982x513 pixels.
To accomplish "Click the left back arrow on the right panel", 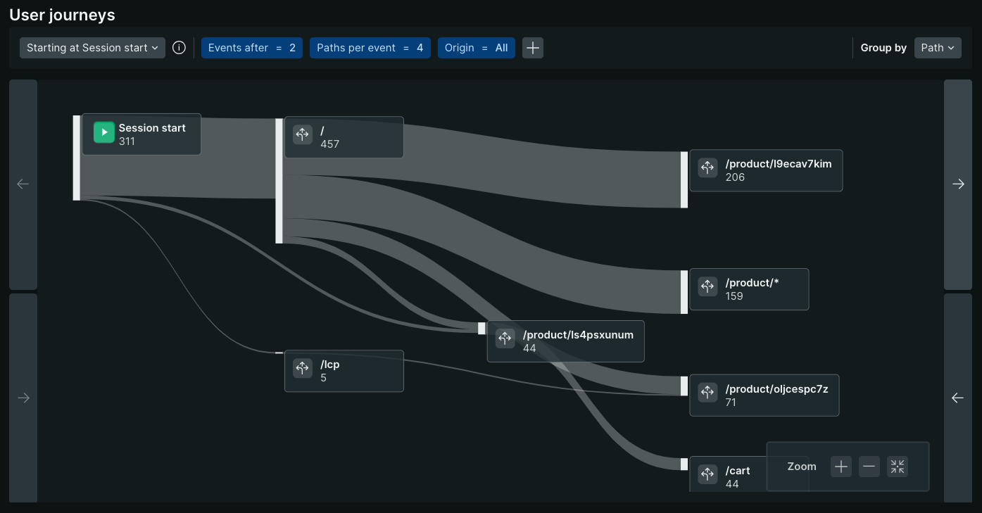I will (958, 398).
